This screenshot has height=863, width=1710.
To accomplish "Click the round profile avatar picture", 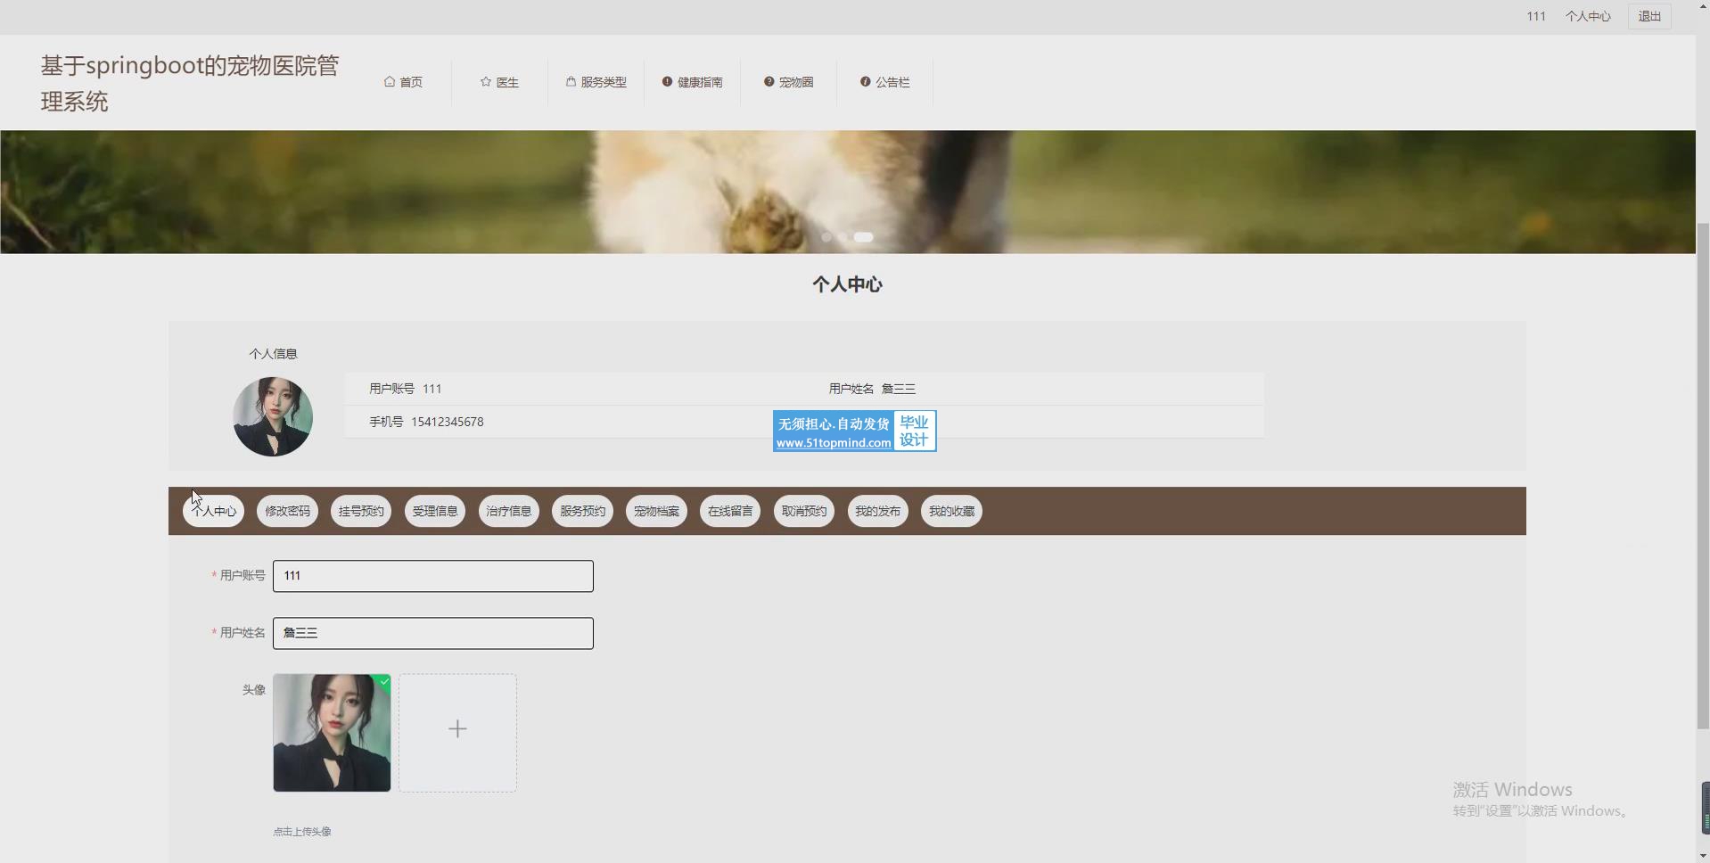I will (273, 416).
